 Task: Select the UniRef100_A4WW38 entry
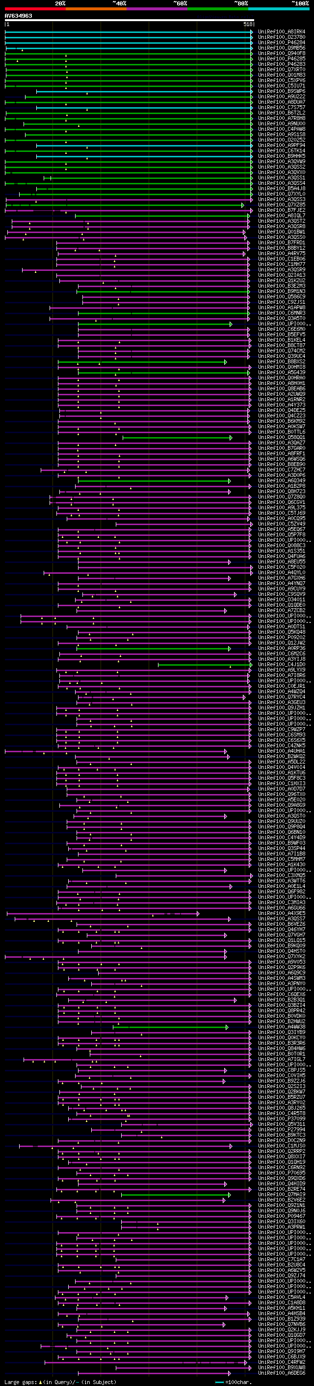coord(282,1027)
